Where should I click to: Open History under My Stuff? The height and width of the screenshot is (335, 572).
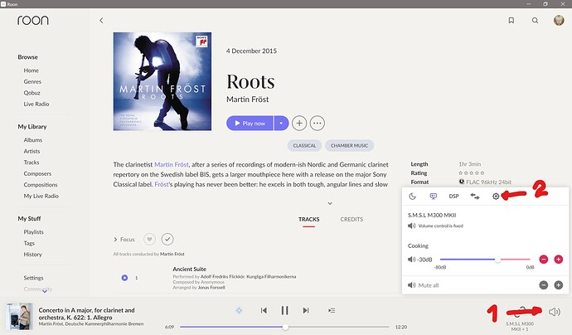(33, 255)
